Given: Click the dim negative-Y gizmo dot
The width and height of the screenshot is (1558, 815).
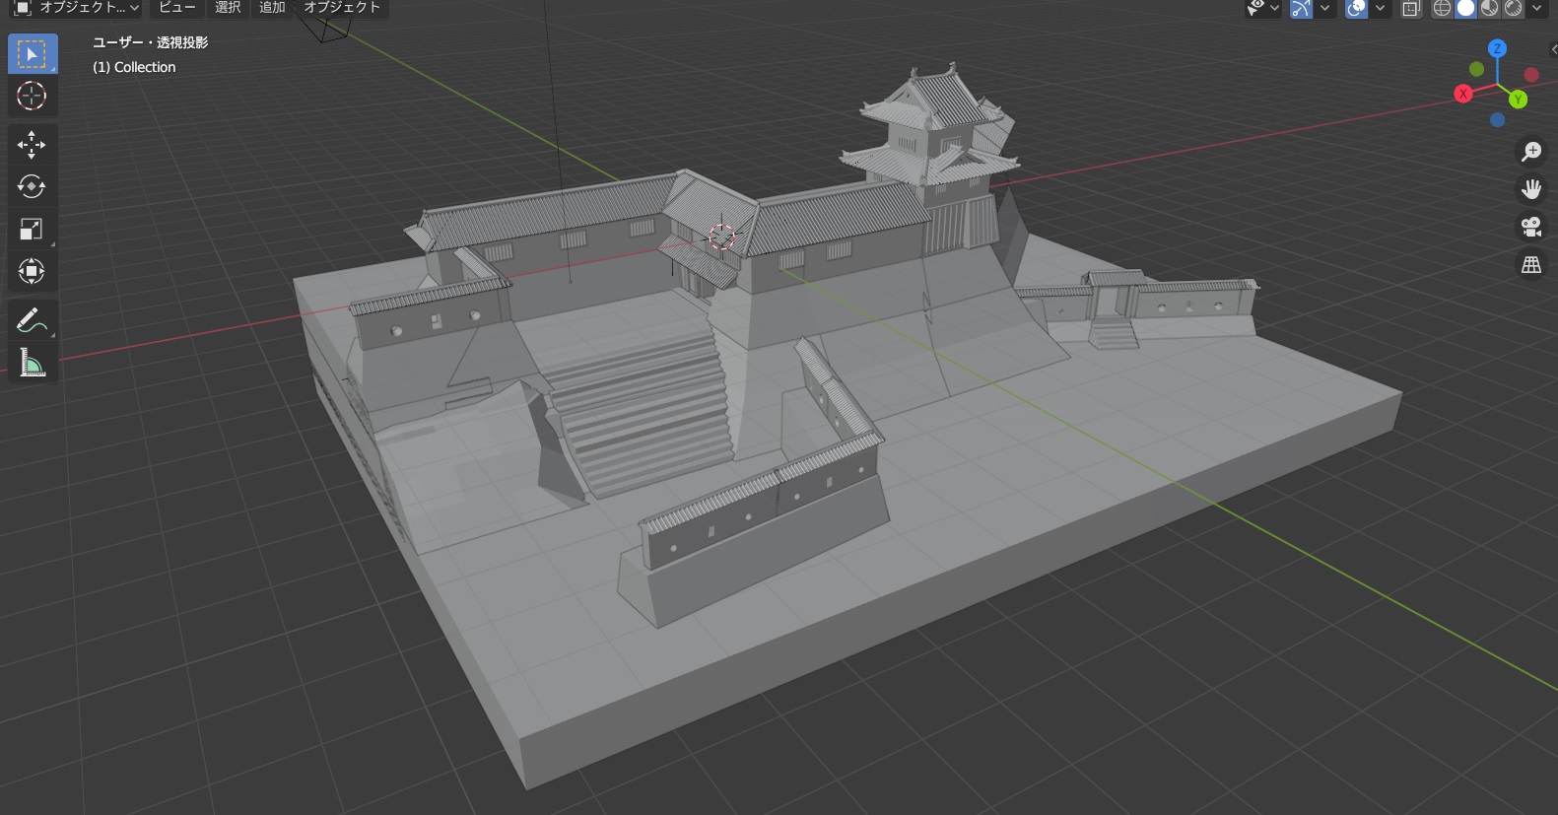Looking at the screenshot, I should [x=1476, y=69].
